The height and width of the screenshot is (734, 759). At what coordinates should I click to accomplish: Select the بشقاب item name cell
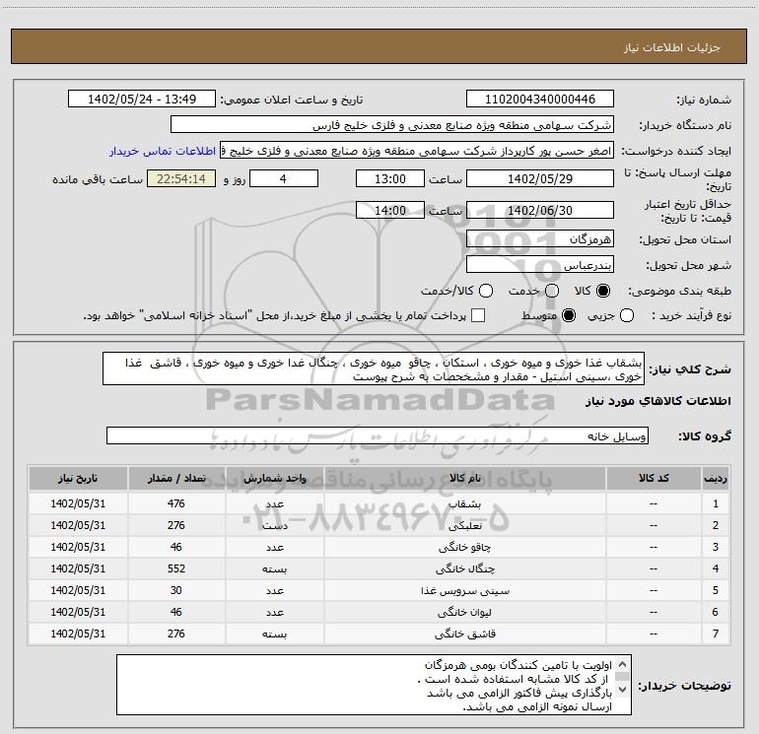click(464, 503)
